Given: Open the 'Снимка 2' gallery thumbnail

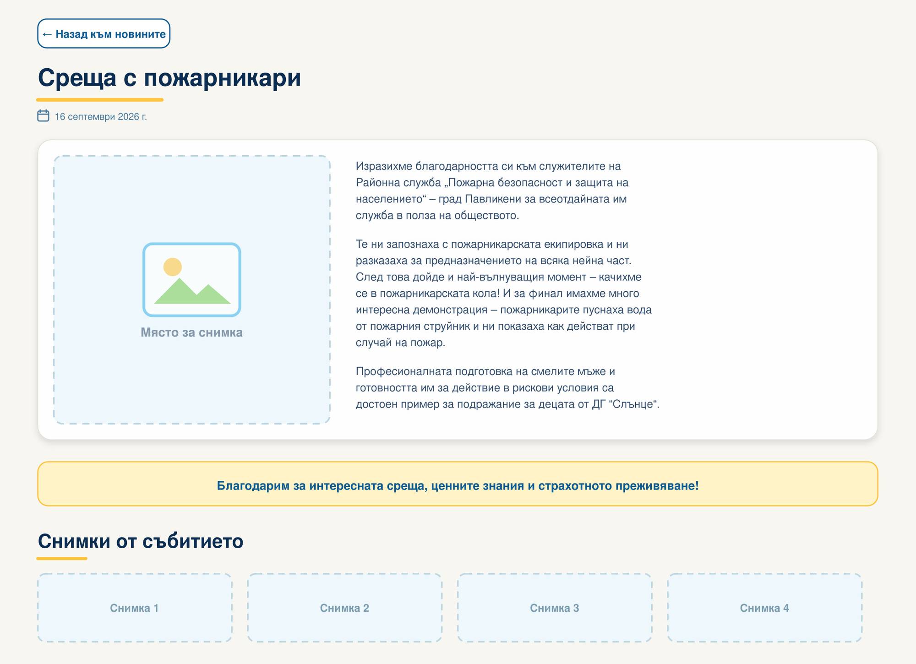Looking at the screenshot, I should tap(344, 608).
